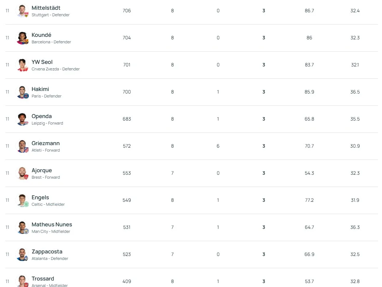382x287 pixels.
Task: Click the 'Leipzig - Forward' subtitle text
Action: point(47,123)
